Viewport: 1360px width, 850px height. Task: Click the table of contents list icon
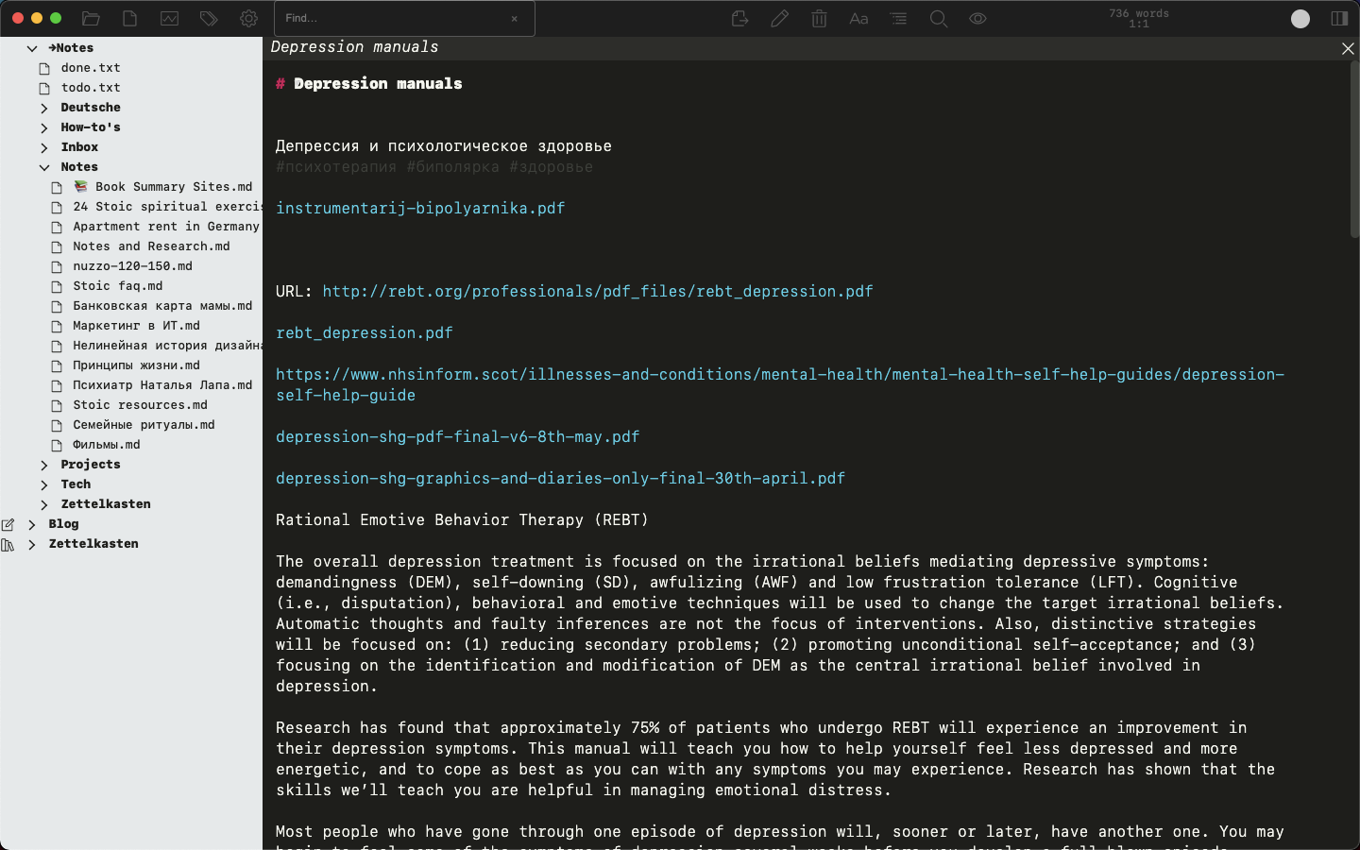click(898, 18)
